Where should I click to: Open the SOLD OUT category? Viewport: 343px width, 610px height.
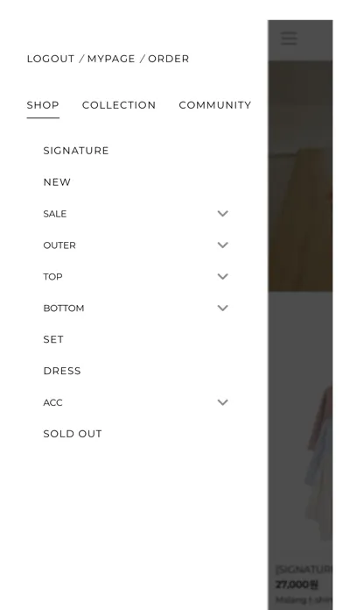pyautogui.click(x=73, y=434)
